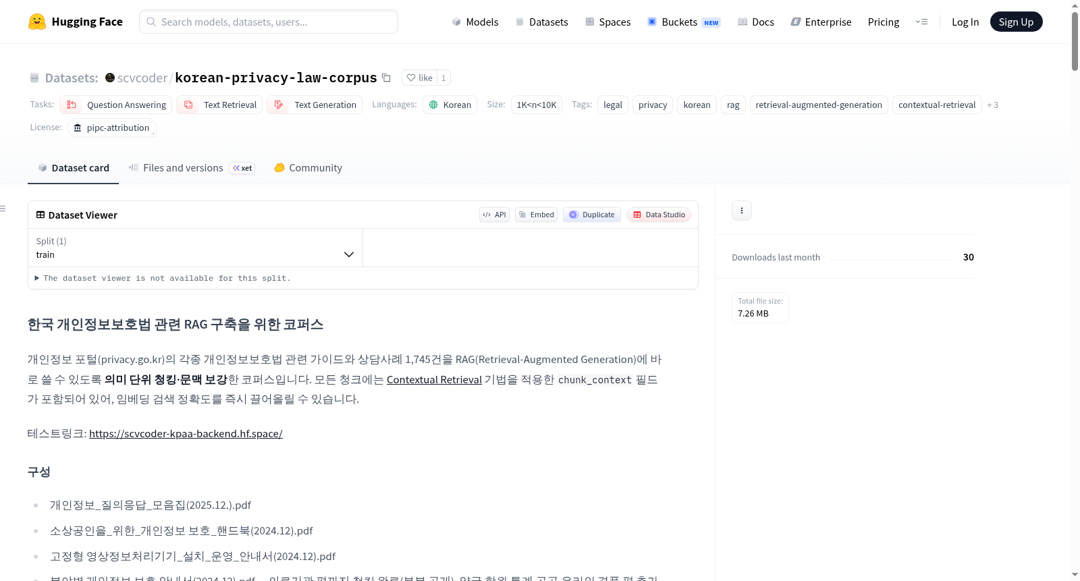Open the extra navigation menu icon
1080x581 pixels.
921,22
